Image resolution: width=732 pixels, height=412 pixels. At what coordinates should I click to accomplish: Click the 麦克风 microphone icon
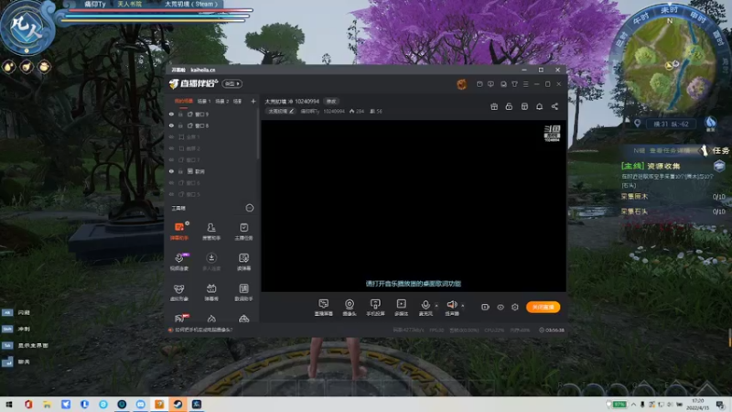tap(425, 305)
